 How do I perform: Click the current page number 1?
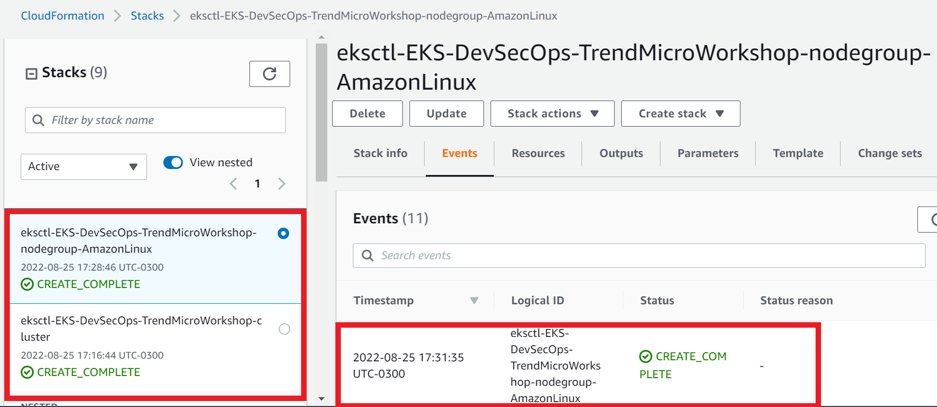[x=257, y=184]
